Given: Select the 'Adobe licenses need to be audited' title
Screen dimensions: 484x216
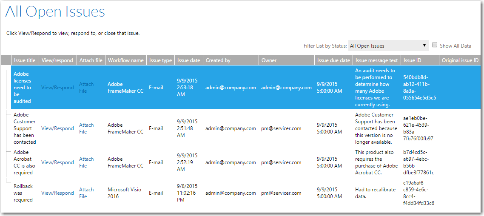Looking at the screenshot, I should coord(23,87).
